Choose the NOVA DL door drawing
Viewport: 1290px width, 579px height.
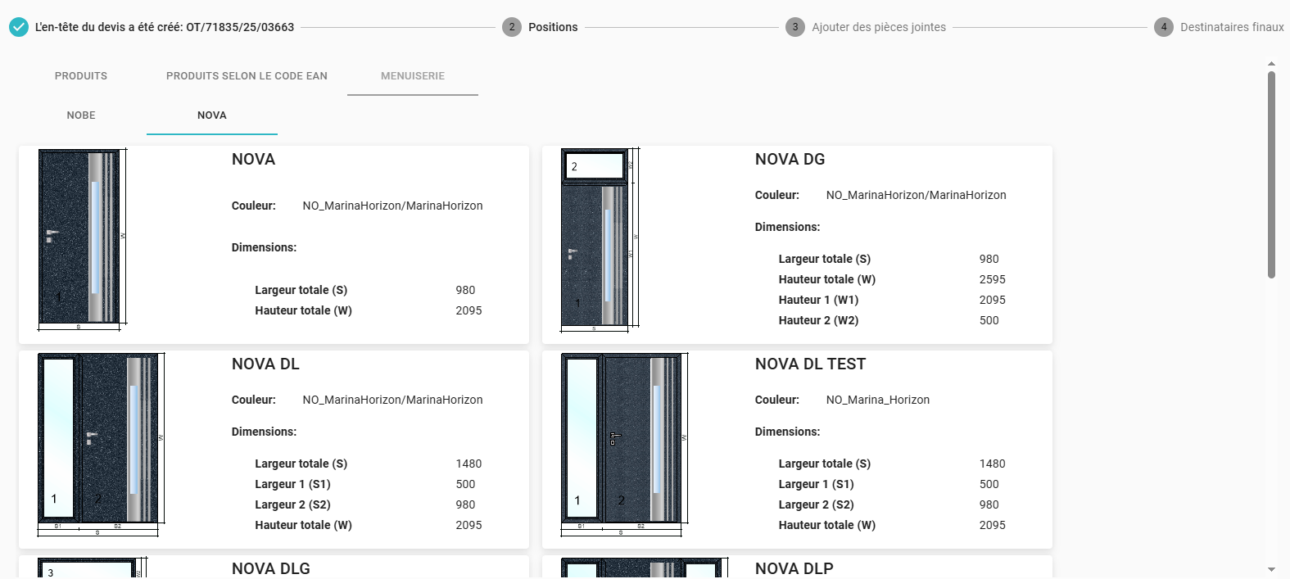point(99,440)
